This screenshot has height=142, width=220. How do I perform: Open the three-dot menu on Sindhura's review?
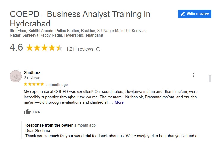pos(193,75)
